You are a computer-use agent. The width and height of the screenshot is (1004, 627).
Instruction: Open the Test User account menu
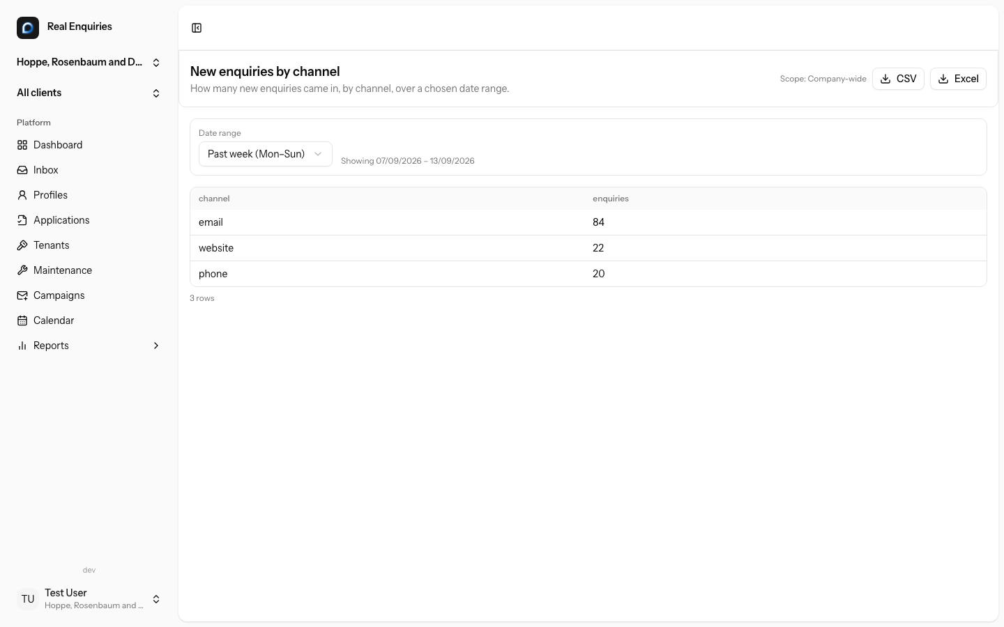[x=89, y=599]
